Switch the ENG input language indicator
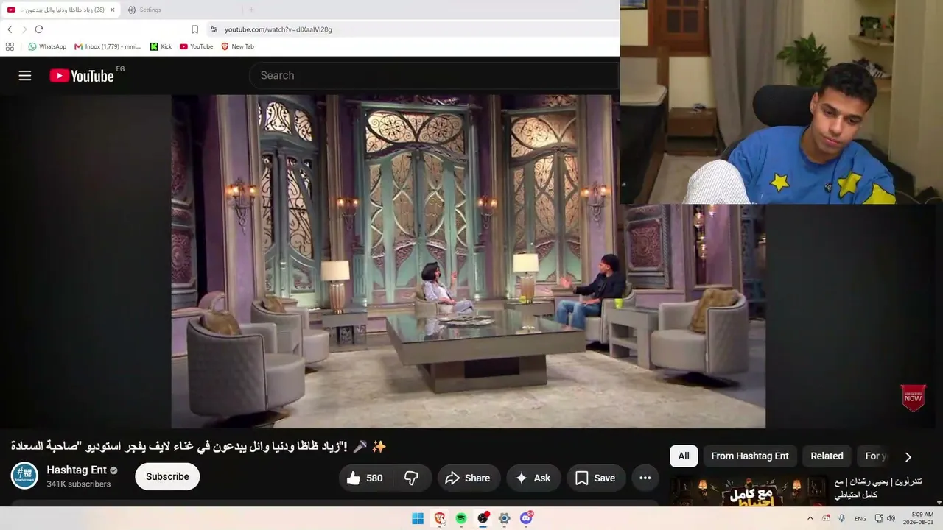The width and height of the screenshot is (943, 530). coord(860,518)
